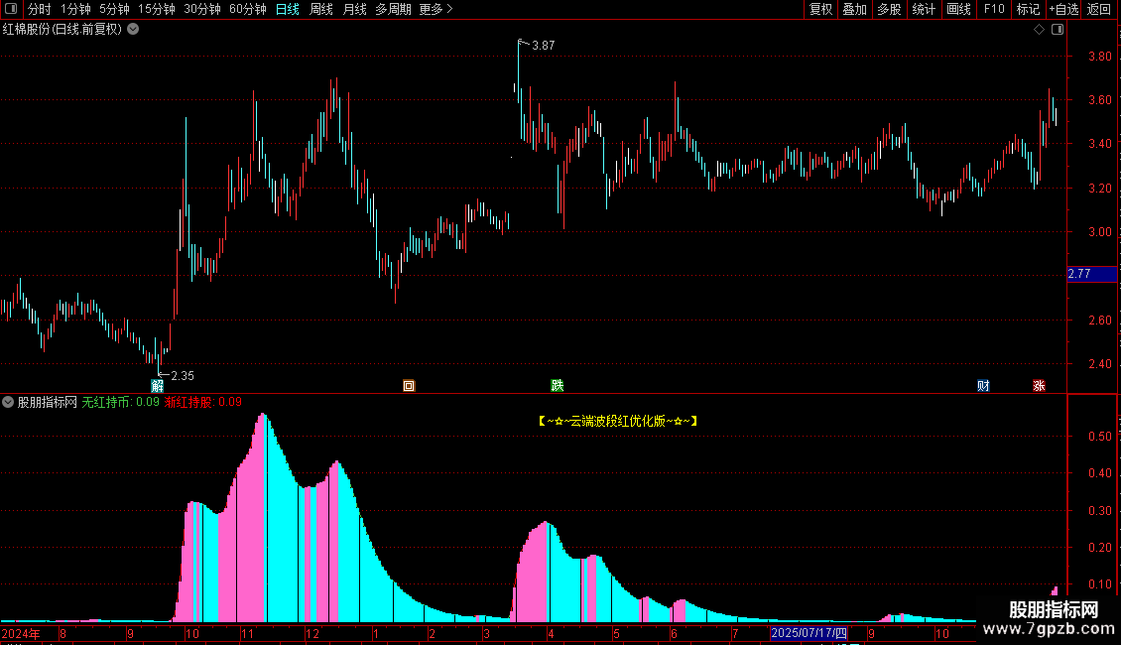The width and height of the screenshot is (1121, 645).
Task: Open F10 company information
Action: [x=994, y=9]
